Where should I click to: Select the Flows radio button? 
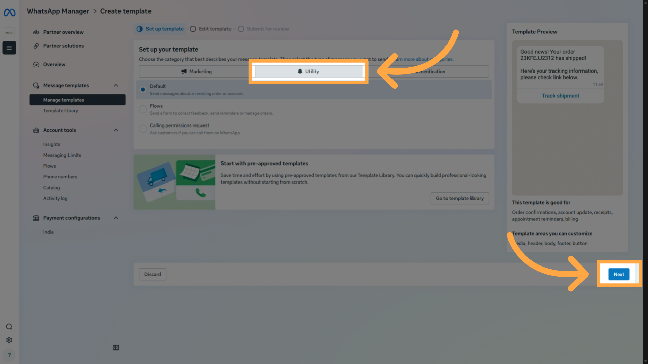point(143,109)
